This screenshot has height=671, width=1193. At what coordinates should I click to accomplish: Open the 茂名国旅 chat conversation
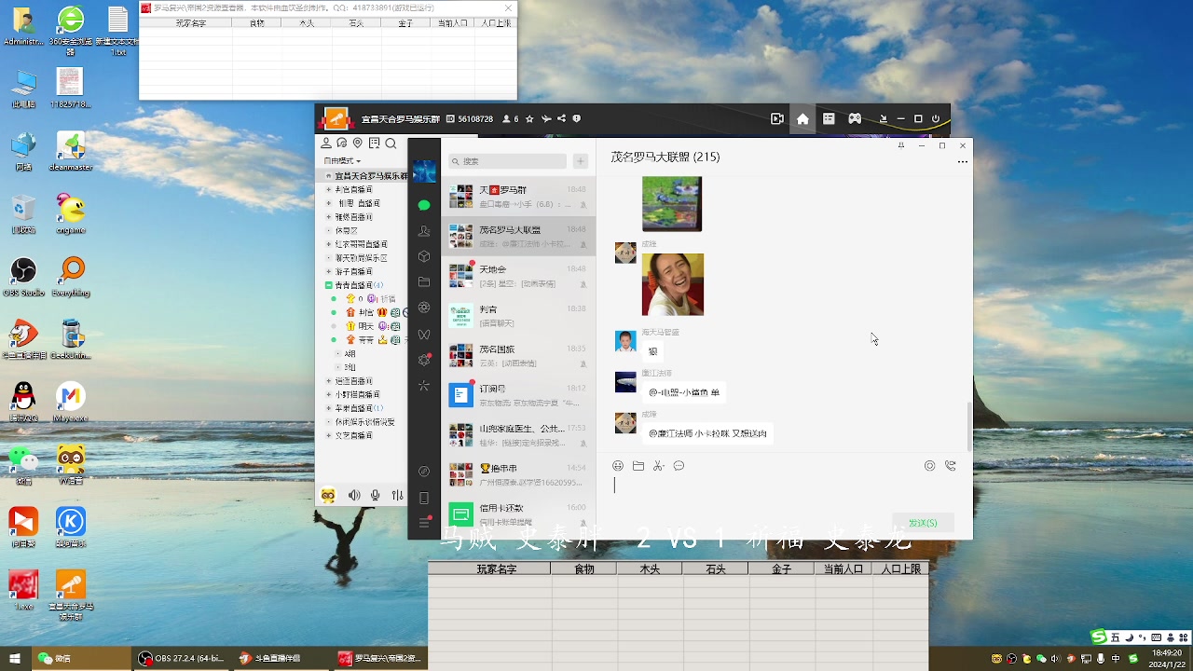(x=518, y=356)
